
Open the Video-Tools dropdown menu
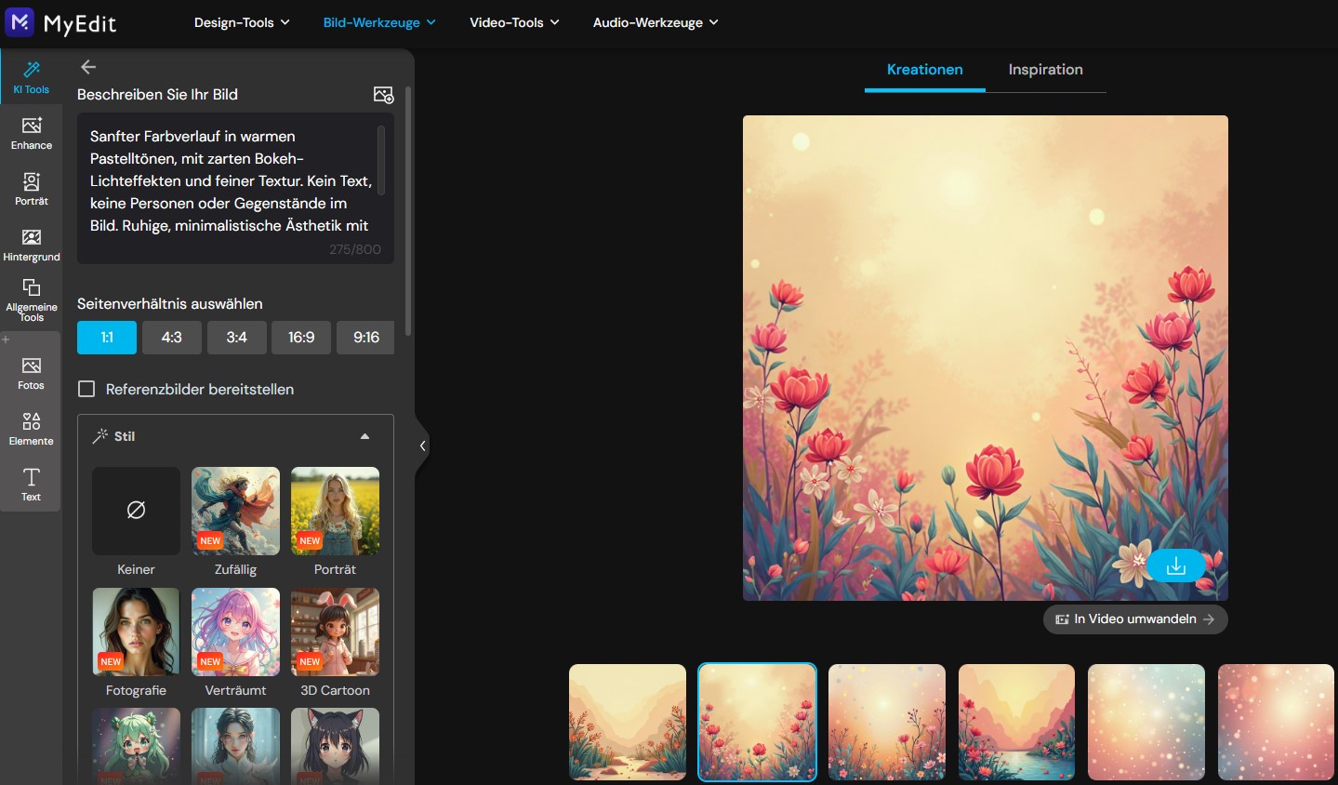click(514, 22)
